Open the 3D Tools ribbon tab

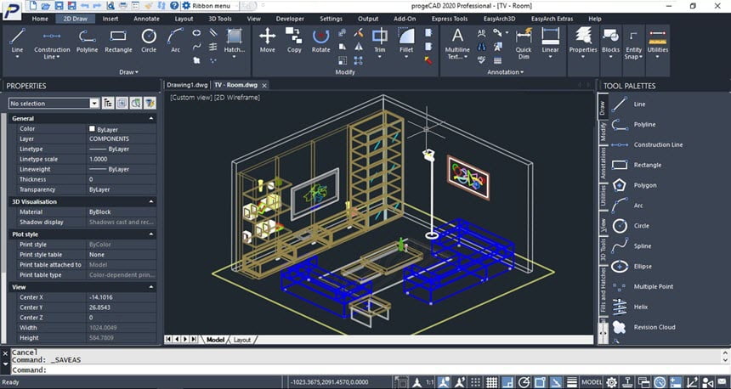[220, 19]
